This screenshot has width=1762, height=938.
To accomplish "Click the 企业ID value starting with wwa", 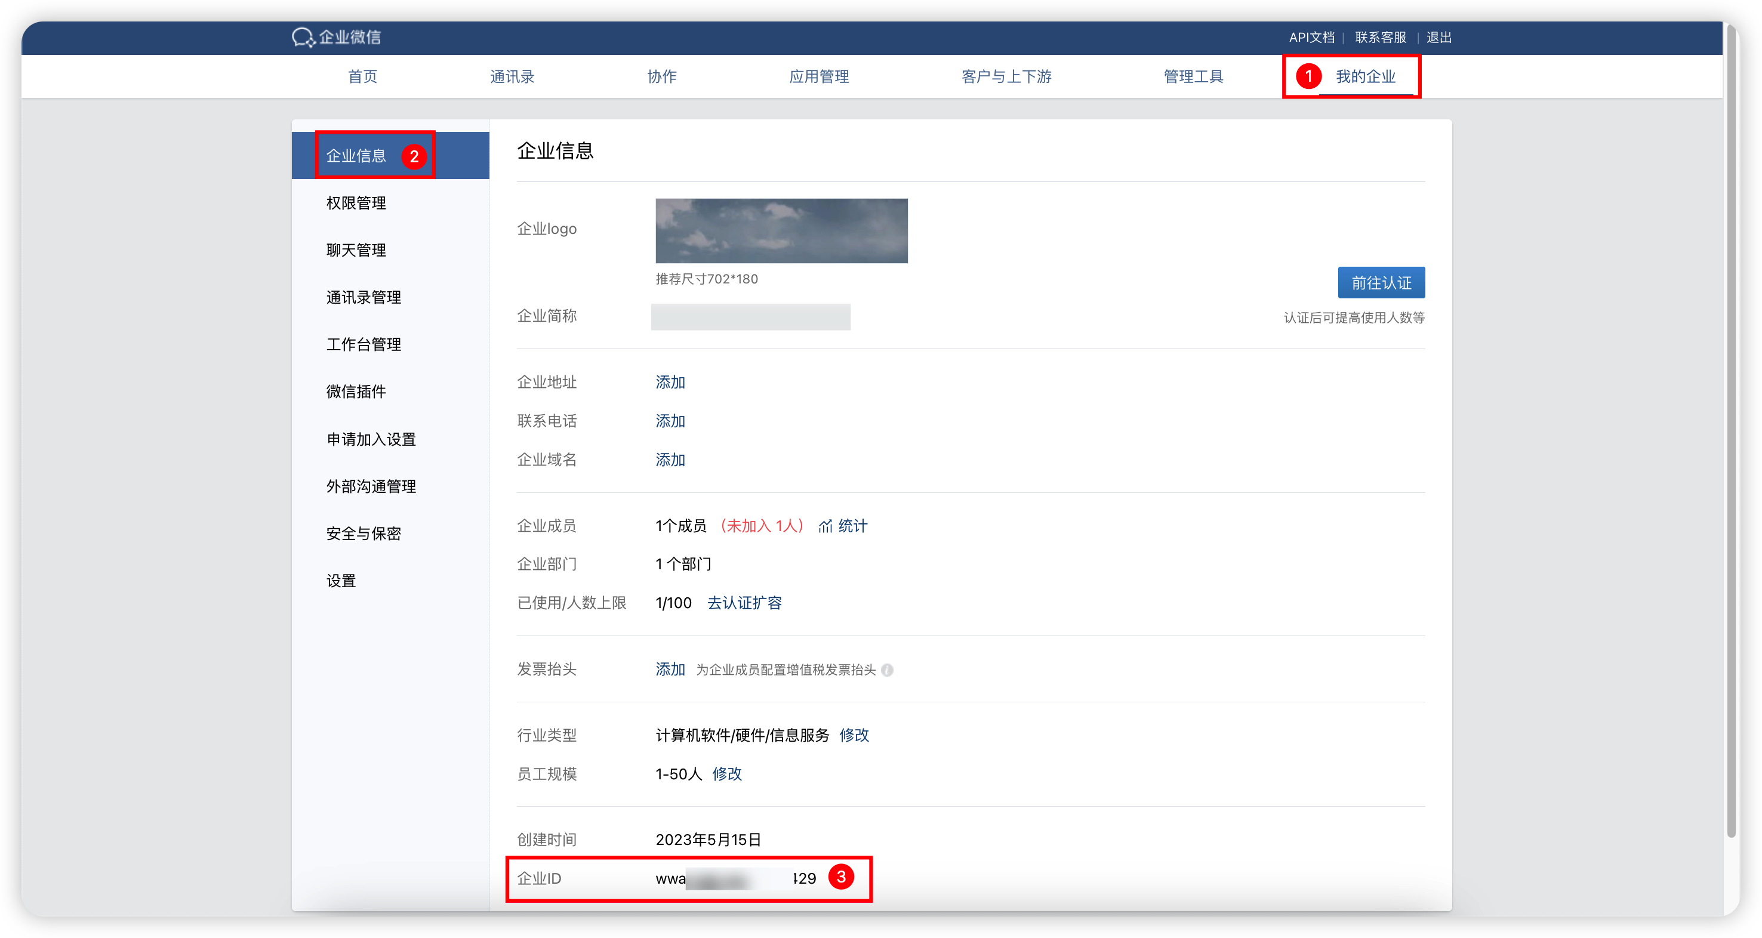I will (x=735, y=878).
